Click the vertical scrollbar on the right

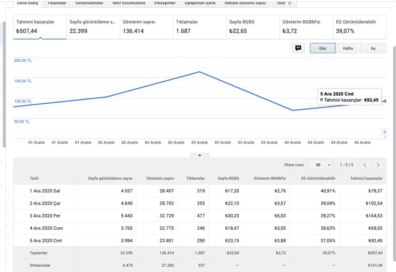[x=395, y=154]
